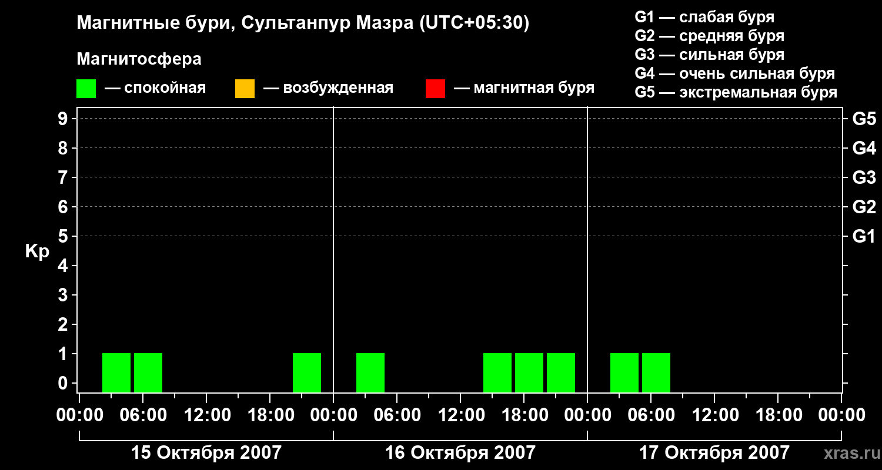The image size is (882, 470).
Task: Select the '17 Октября 2007' date label
Action: coord(714,453)
